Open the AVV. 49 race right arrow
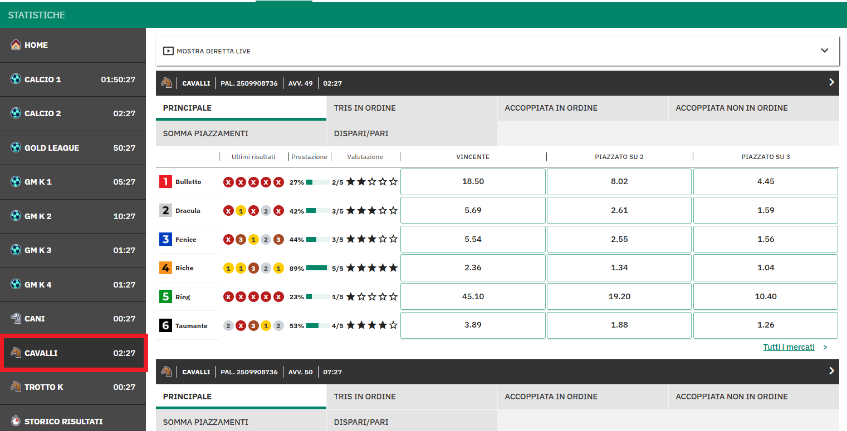This screenshot has width=847, height=431. coord(831,82)
